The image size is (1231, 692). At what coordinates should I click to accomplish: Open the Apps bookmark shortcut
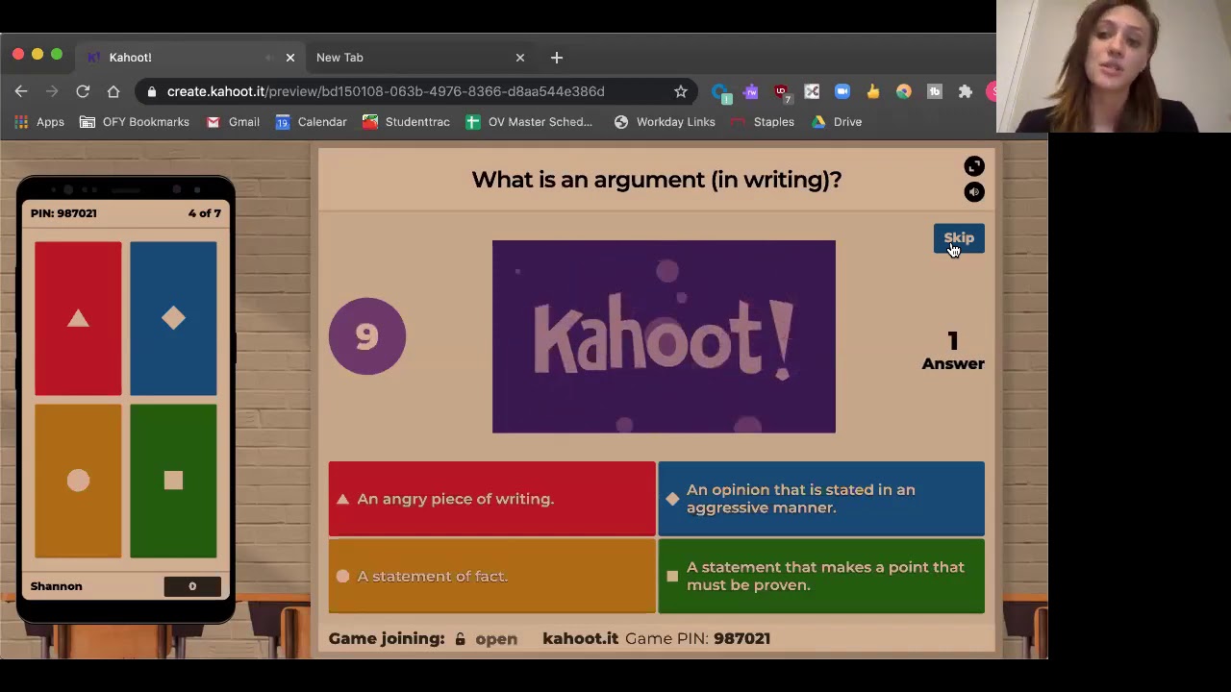pos(39,122)
